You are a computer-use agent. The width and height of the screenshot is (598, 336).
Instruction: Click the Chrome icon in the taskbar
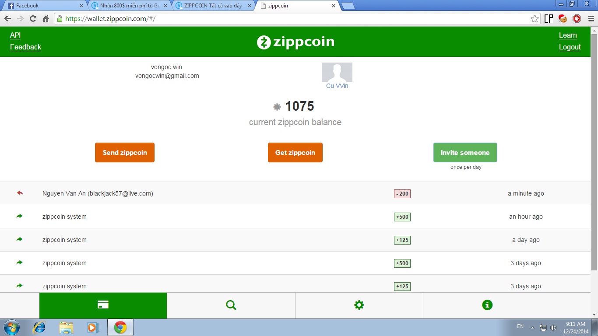(120, 327)
